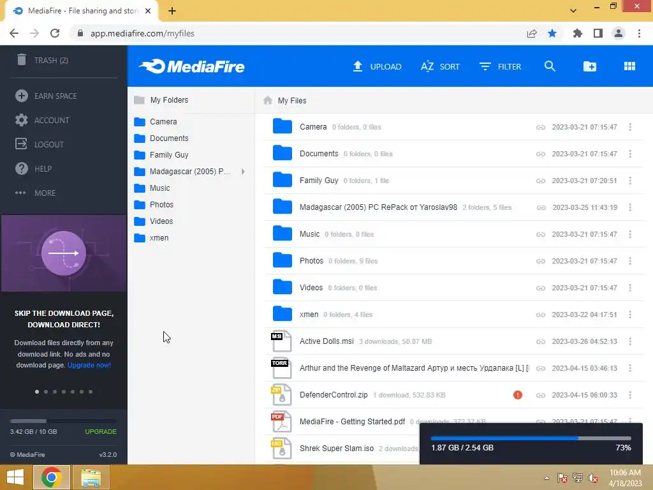Open options menu for Madagascar row
The width and height of the screenshot is (653, 490).
[630, 207]
